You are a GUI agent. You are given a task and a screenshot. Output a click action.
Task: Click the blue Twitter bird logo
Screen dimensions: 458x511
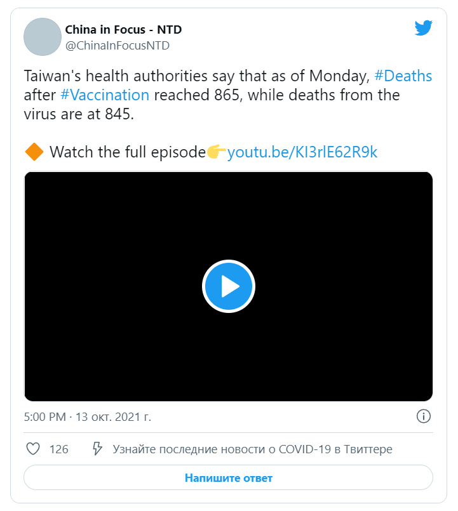pyautogui.click(x=424, y=28)
